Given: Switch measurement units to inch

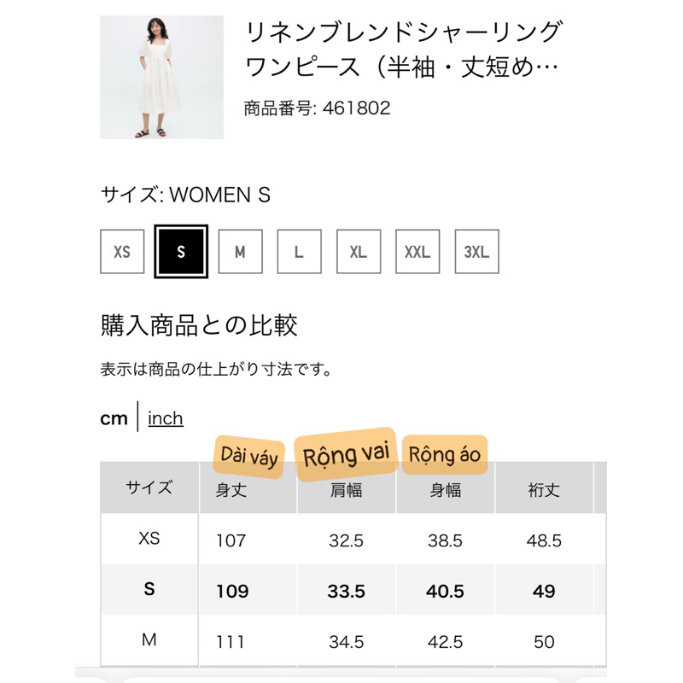Looking at the screenshot, I should (166, 418).
